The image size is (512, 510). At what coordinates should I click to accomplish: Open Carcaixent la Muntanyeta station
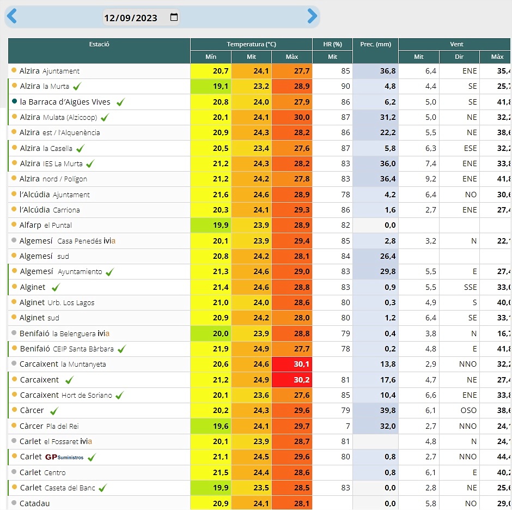pyautogui.click(x=63, y=365)
